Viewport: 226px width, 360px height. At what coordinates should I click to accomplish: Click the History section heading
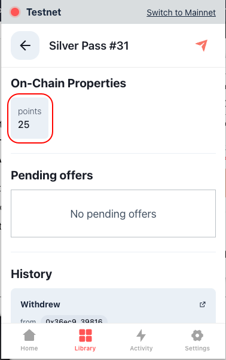32,274
